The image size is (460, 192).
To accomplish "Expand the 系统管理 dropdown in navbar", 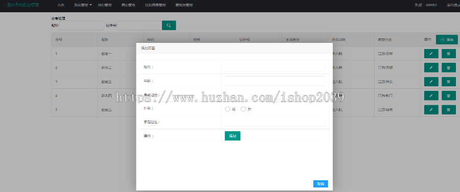I will pyautogui.click(x=83, y=5).
